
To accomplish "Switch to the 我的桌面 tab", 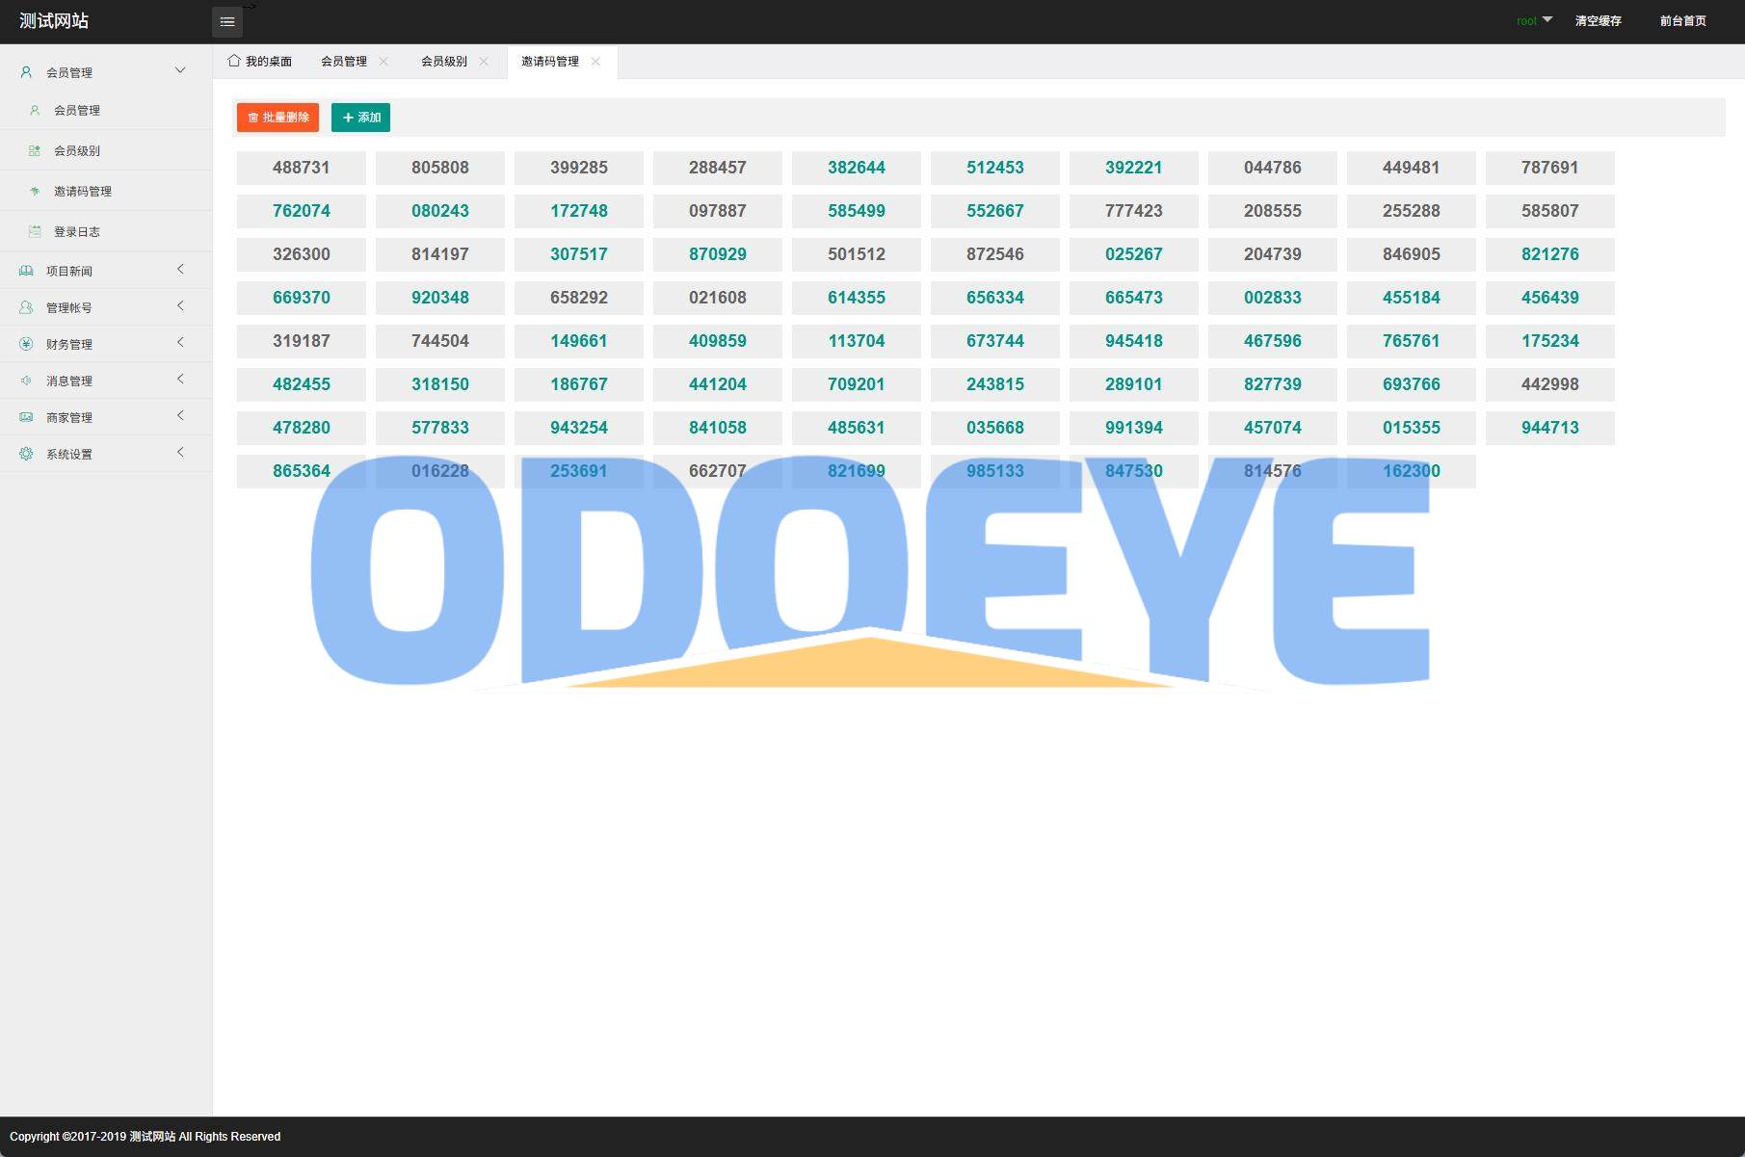I will pos(260,62).
